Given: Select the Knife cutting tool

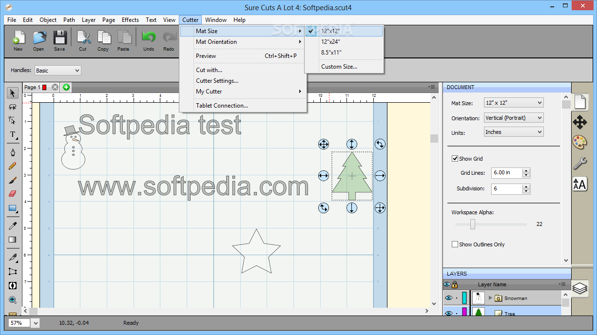Looking at the screenshot, I should 13,258.
